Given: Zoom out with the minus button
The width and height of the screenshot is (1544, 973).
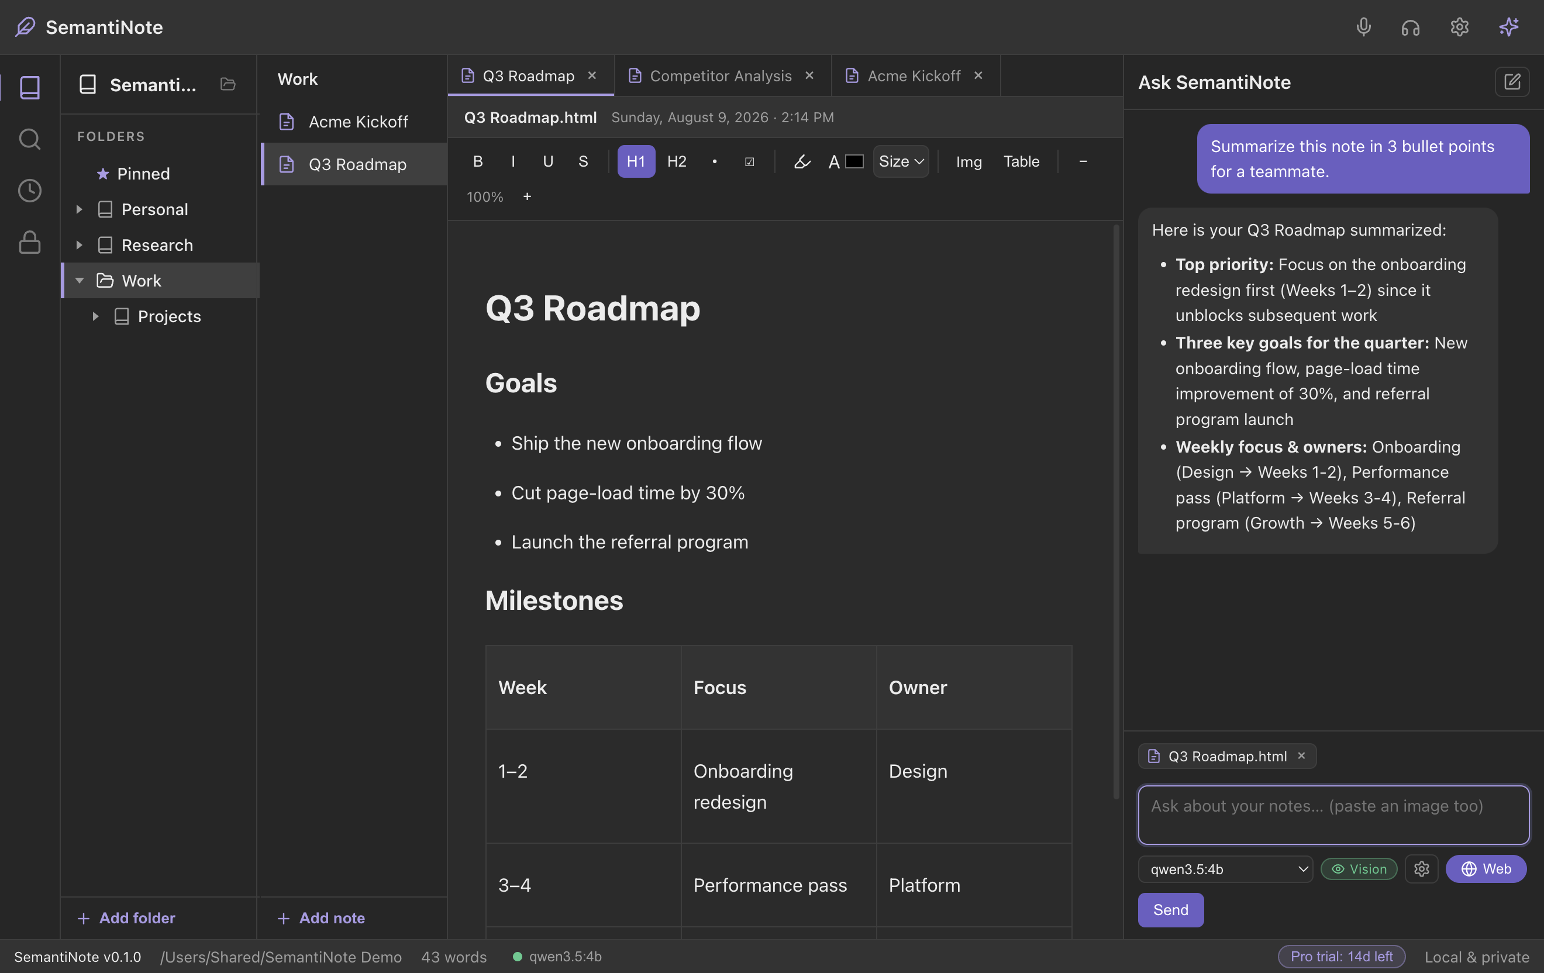Looking at the screenshot, I should [x=1083, y=161].
